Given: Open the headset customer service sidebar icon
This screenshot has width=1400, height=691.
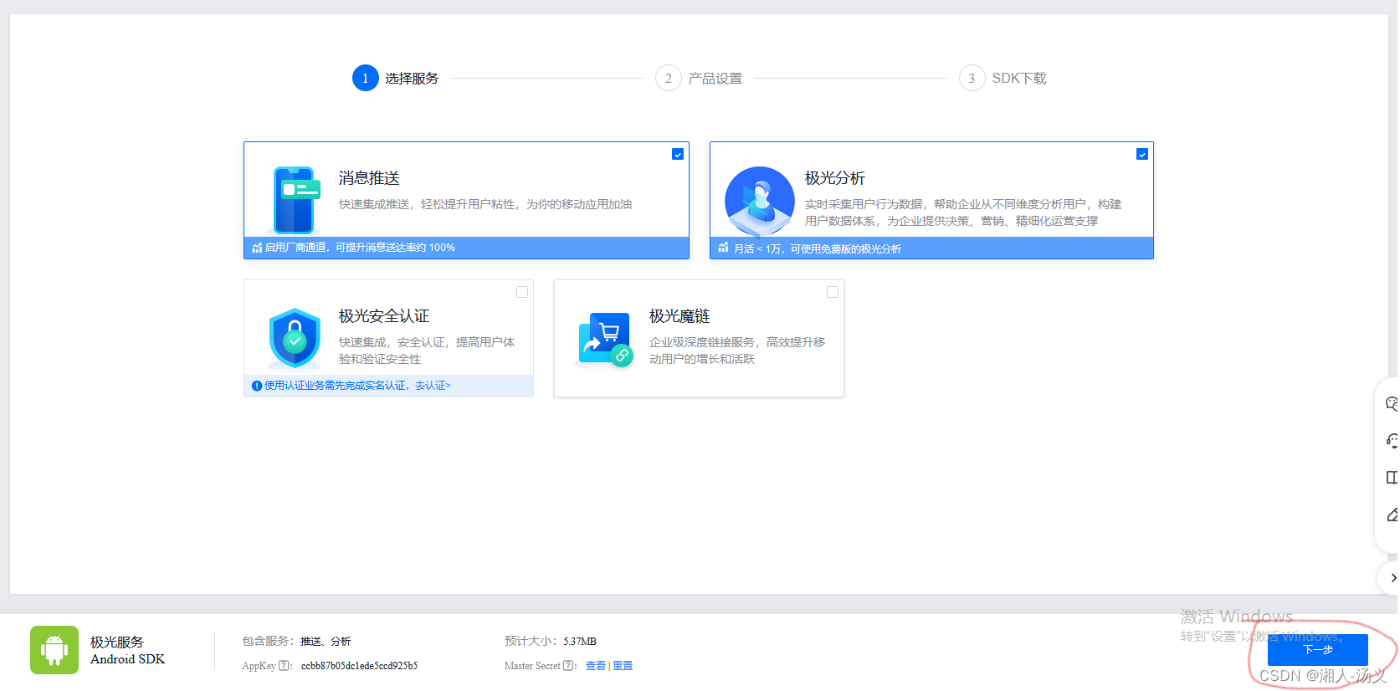Looking at the screenshot, I should click(x=1392, y=441).
